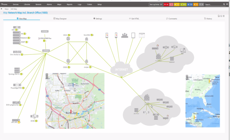Switch to View Map tab

(22, 19)
